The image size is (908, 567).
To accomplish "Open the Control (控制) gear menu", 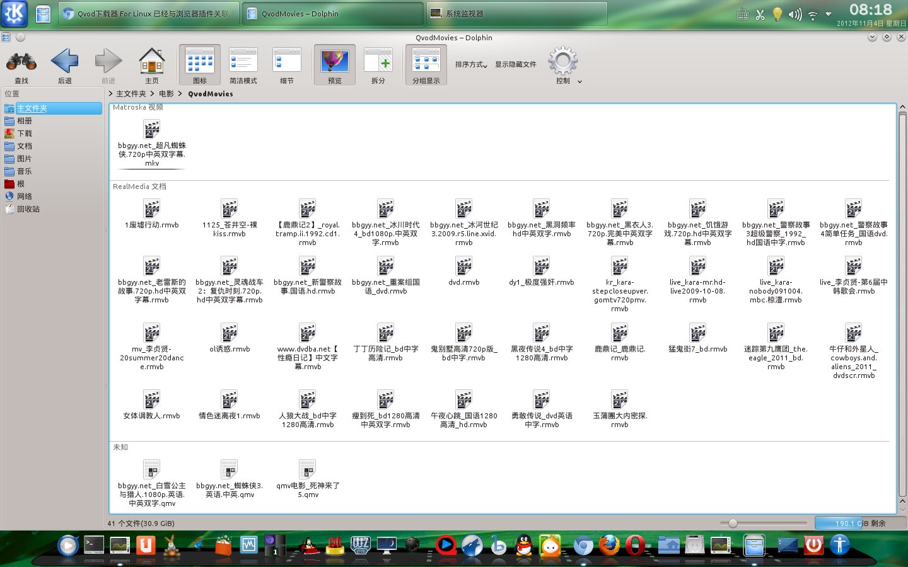I will coord(563,66).
